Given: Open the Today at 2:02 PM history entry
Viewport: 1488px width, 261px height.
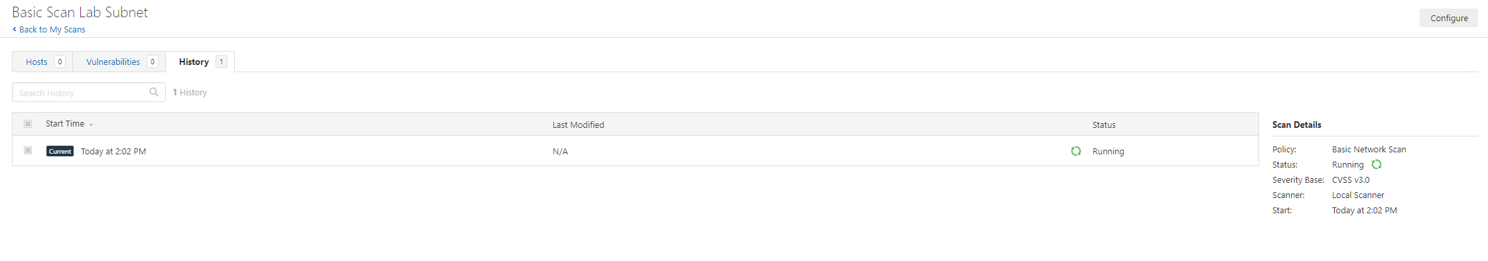Looking at the screenshot, I should [x=113, y=151].
